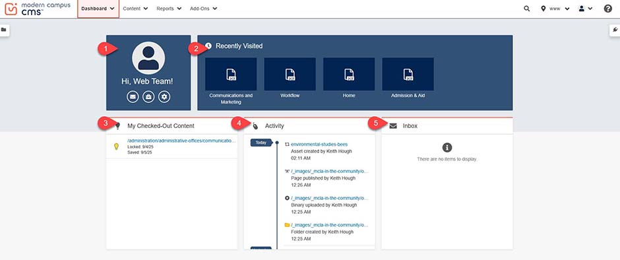Open the Content menu
The height and width of the screenshot is (260, 620).
coord(135,9)
